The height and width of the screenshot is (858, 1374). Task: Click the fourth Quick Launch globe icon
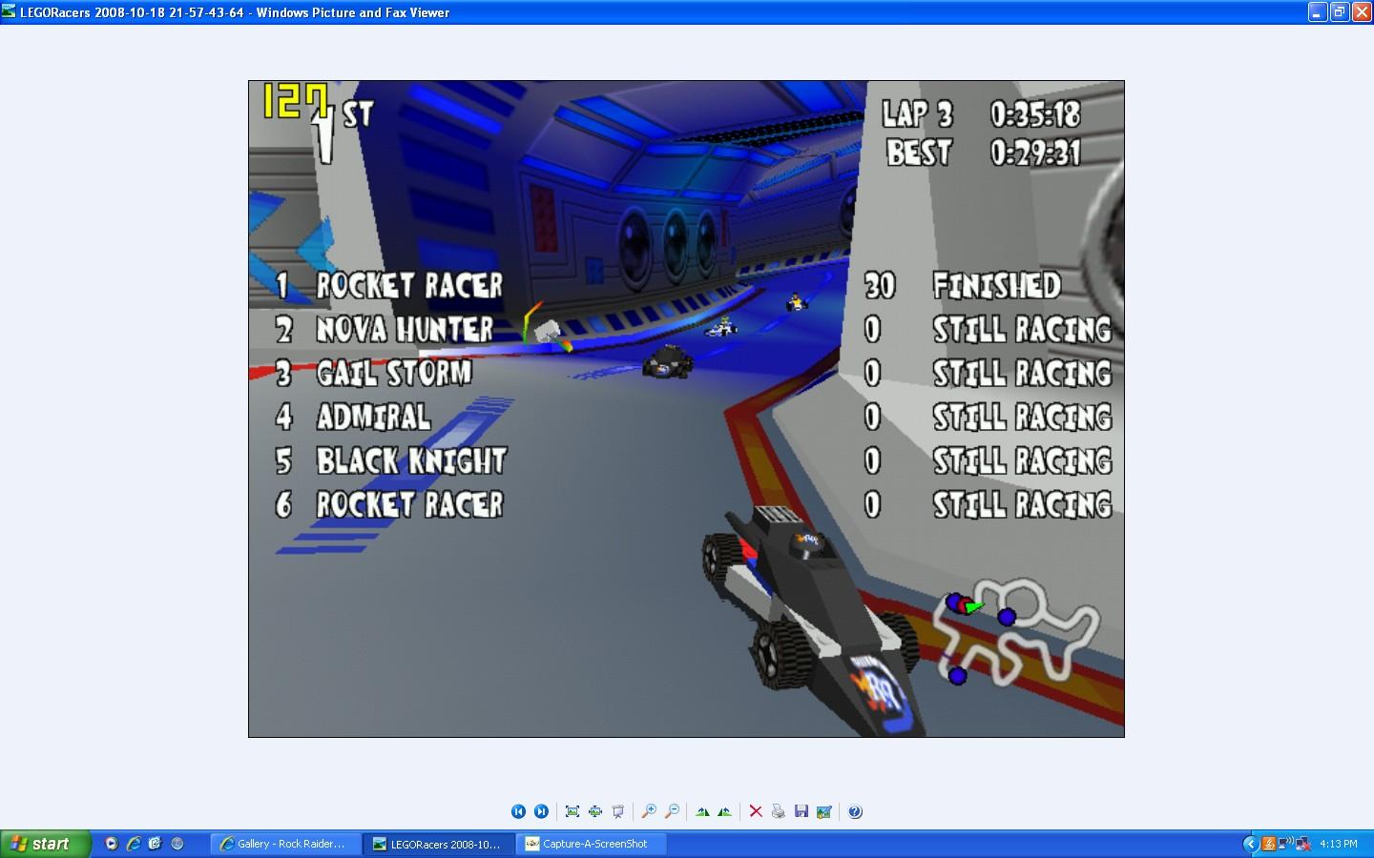pos(177,844)
